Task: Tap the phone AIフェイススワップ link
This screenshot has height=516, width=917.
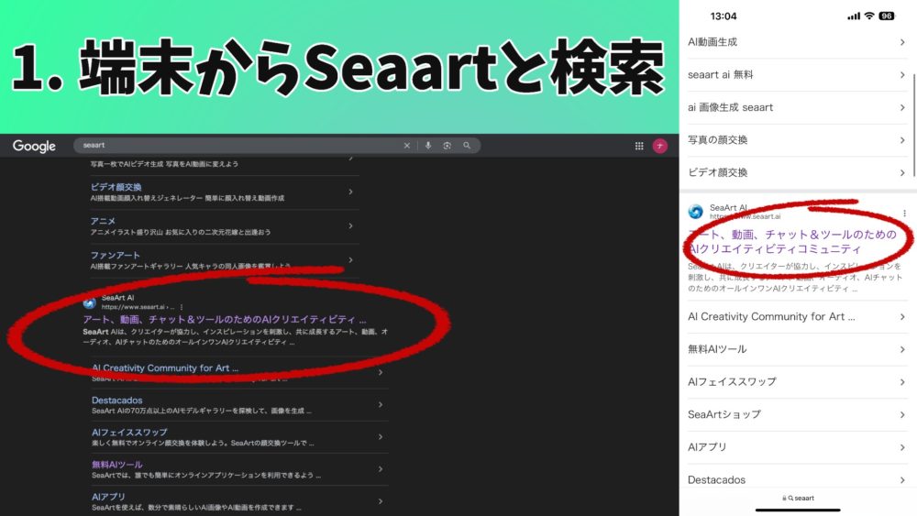Action: (732, 382)
